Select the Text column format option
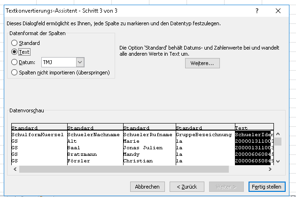Image resolution: width=296 pixels, height=197 pixels. coord(15,52)
